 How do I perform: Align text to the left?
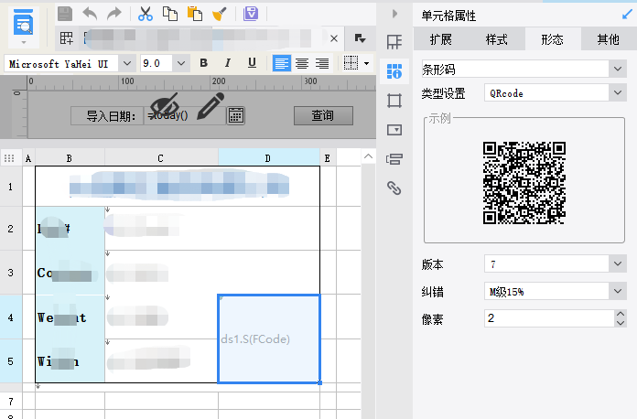click(282, 63)
